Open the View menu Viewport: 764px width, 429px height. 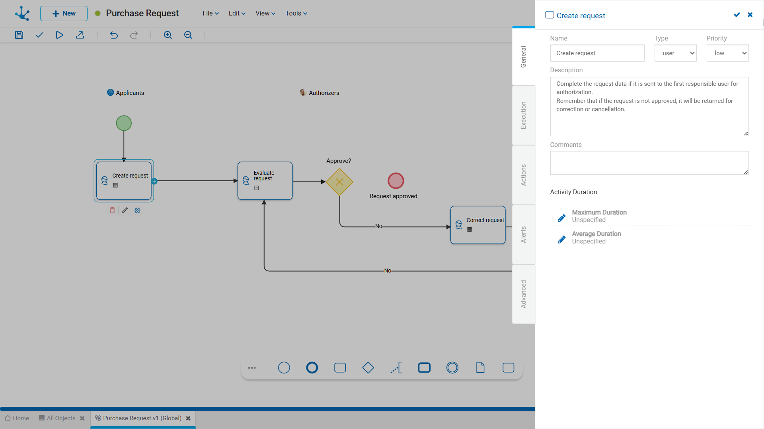click(x=265, y=14)
